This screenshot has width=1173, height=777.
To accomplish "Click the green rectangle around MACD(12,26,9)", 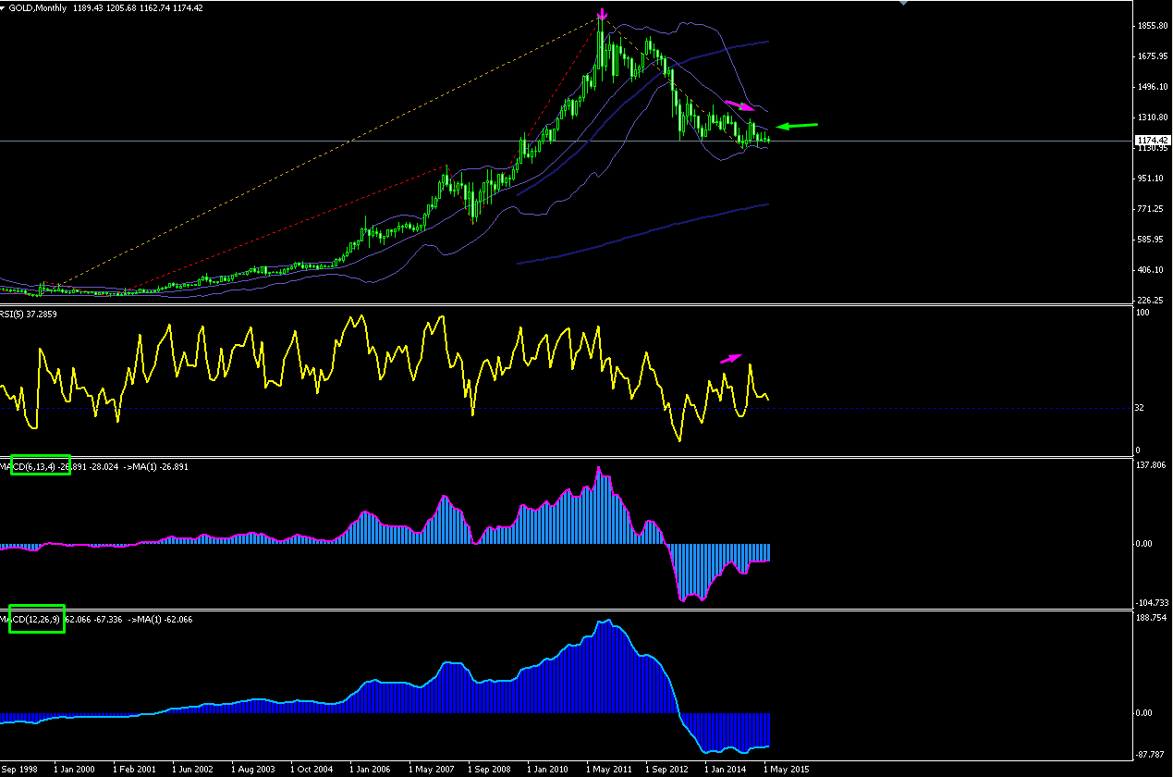I will [x=37, y=619].
